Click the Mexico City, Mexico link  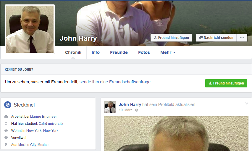point(33,145)
